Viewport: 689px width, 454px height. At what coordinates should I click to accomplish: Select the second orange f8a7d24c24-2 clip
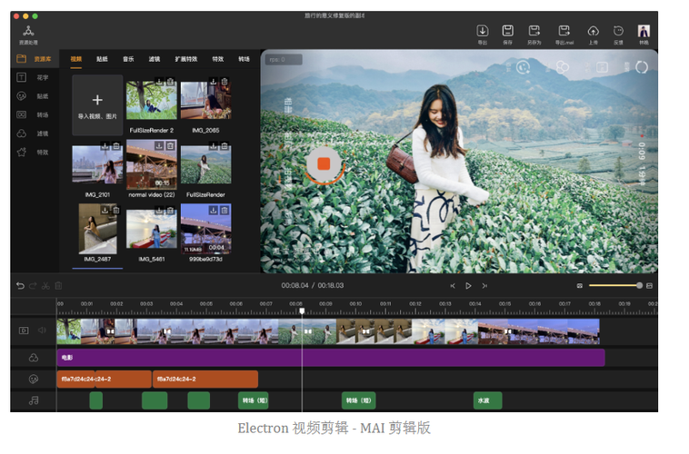point(205,380)
